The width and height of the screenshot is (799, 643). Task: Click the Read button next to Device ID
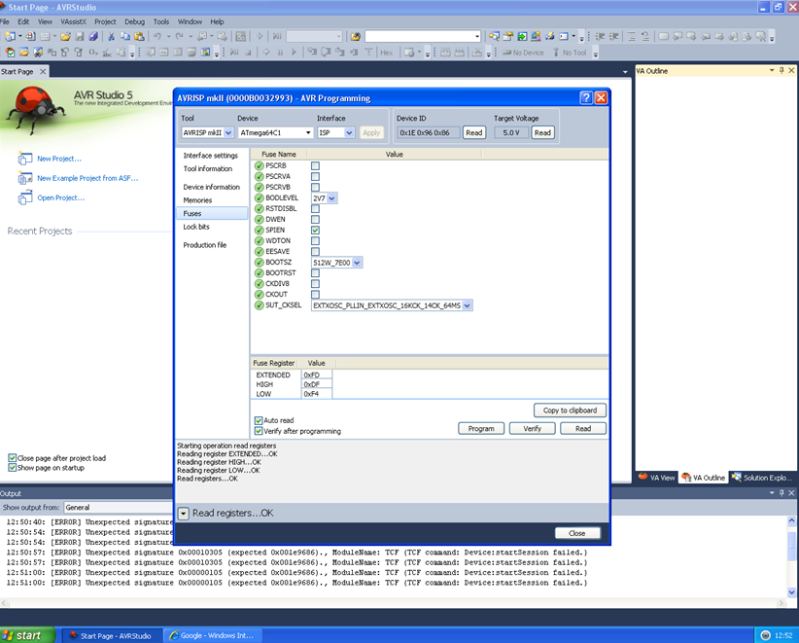(473, 132)
